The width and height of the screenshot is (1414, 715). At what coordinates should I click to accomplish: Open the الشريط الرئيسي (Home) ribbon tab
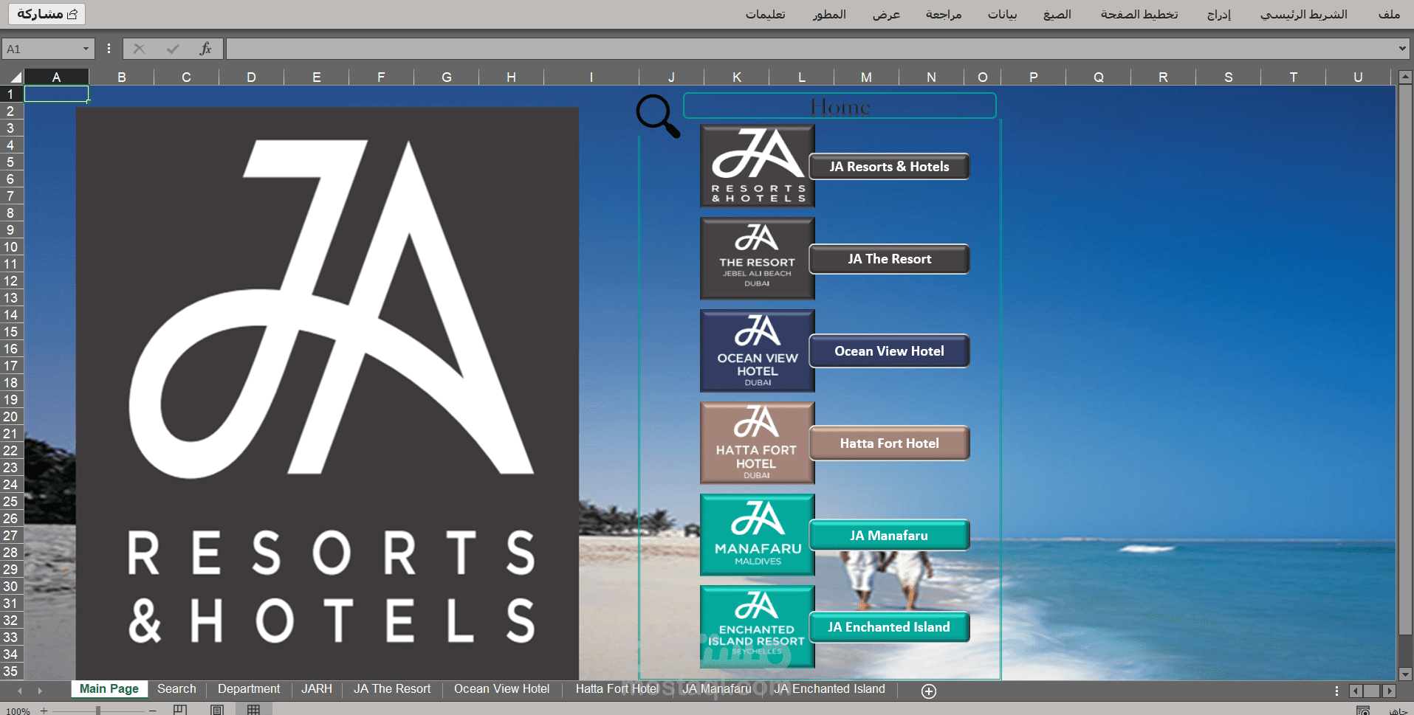coord(1303,14)
